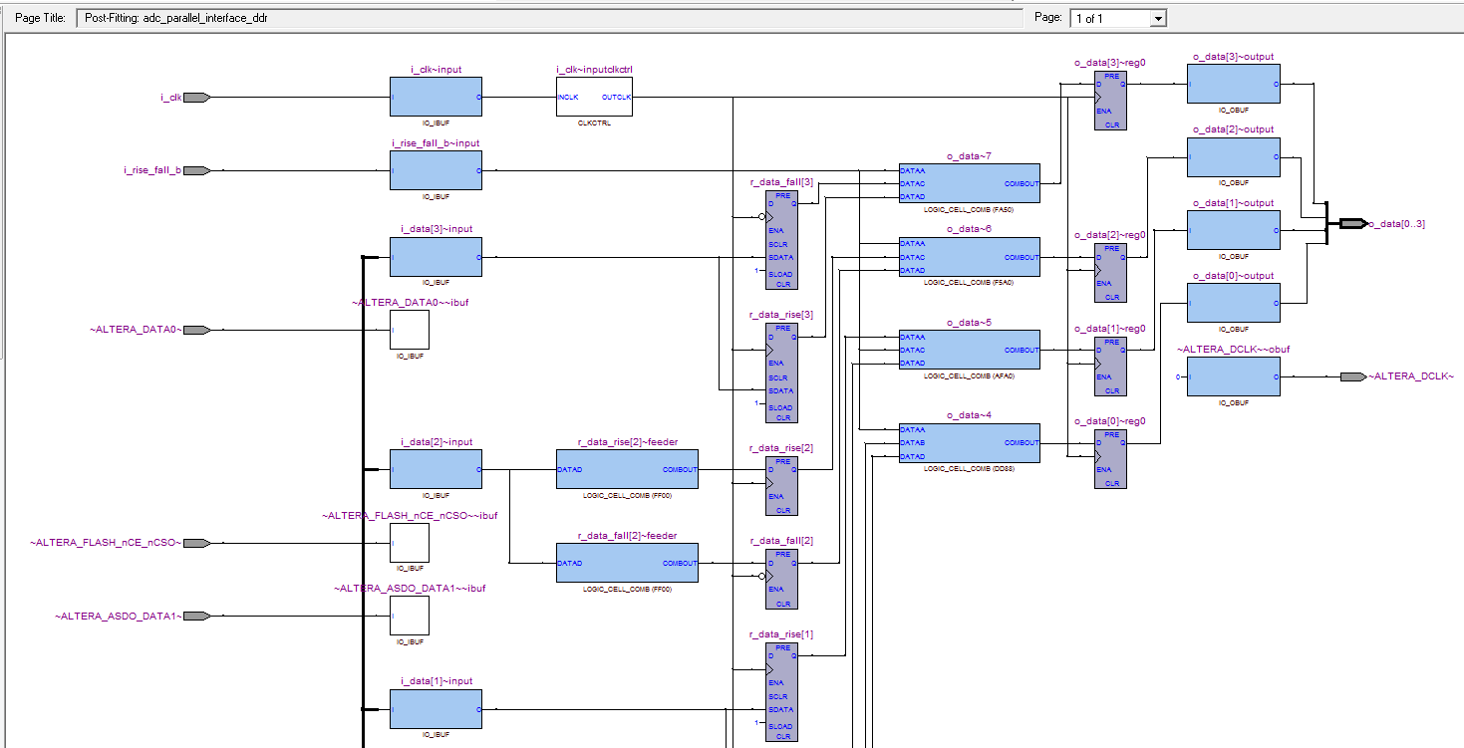Select the i_clk input pin symbol
Viewport: 1464px width, 748px height.
[197, 98]
